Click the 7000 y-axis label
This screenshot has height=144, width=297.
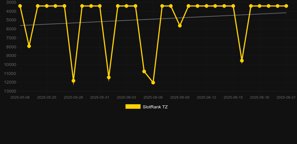(x=11, y=38)
